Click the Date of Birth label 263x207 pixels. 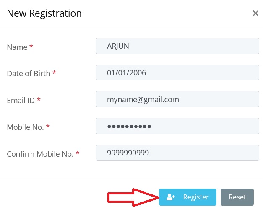coord(29,74)
